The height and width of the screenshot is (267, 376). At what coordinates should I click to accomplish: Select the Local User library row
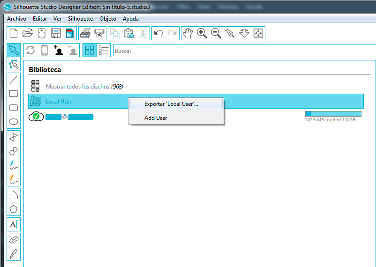[196, 101]
